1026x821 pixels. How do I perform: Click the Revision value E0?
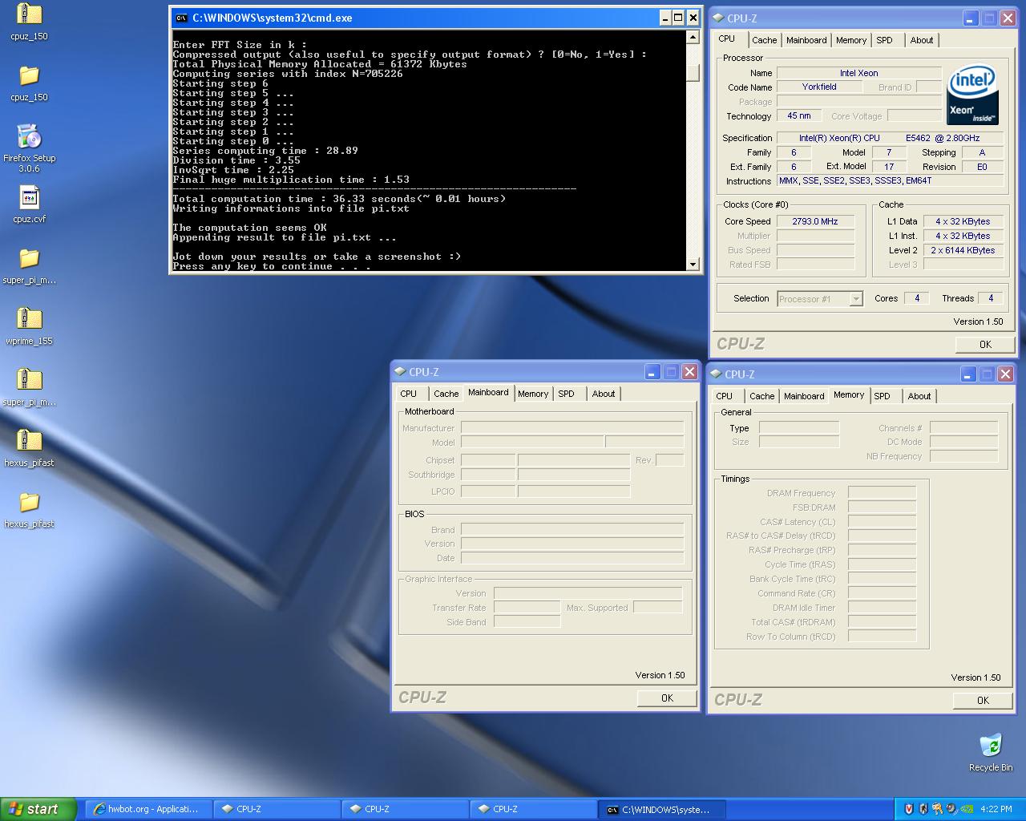pos(982,167)
